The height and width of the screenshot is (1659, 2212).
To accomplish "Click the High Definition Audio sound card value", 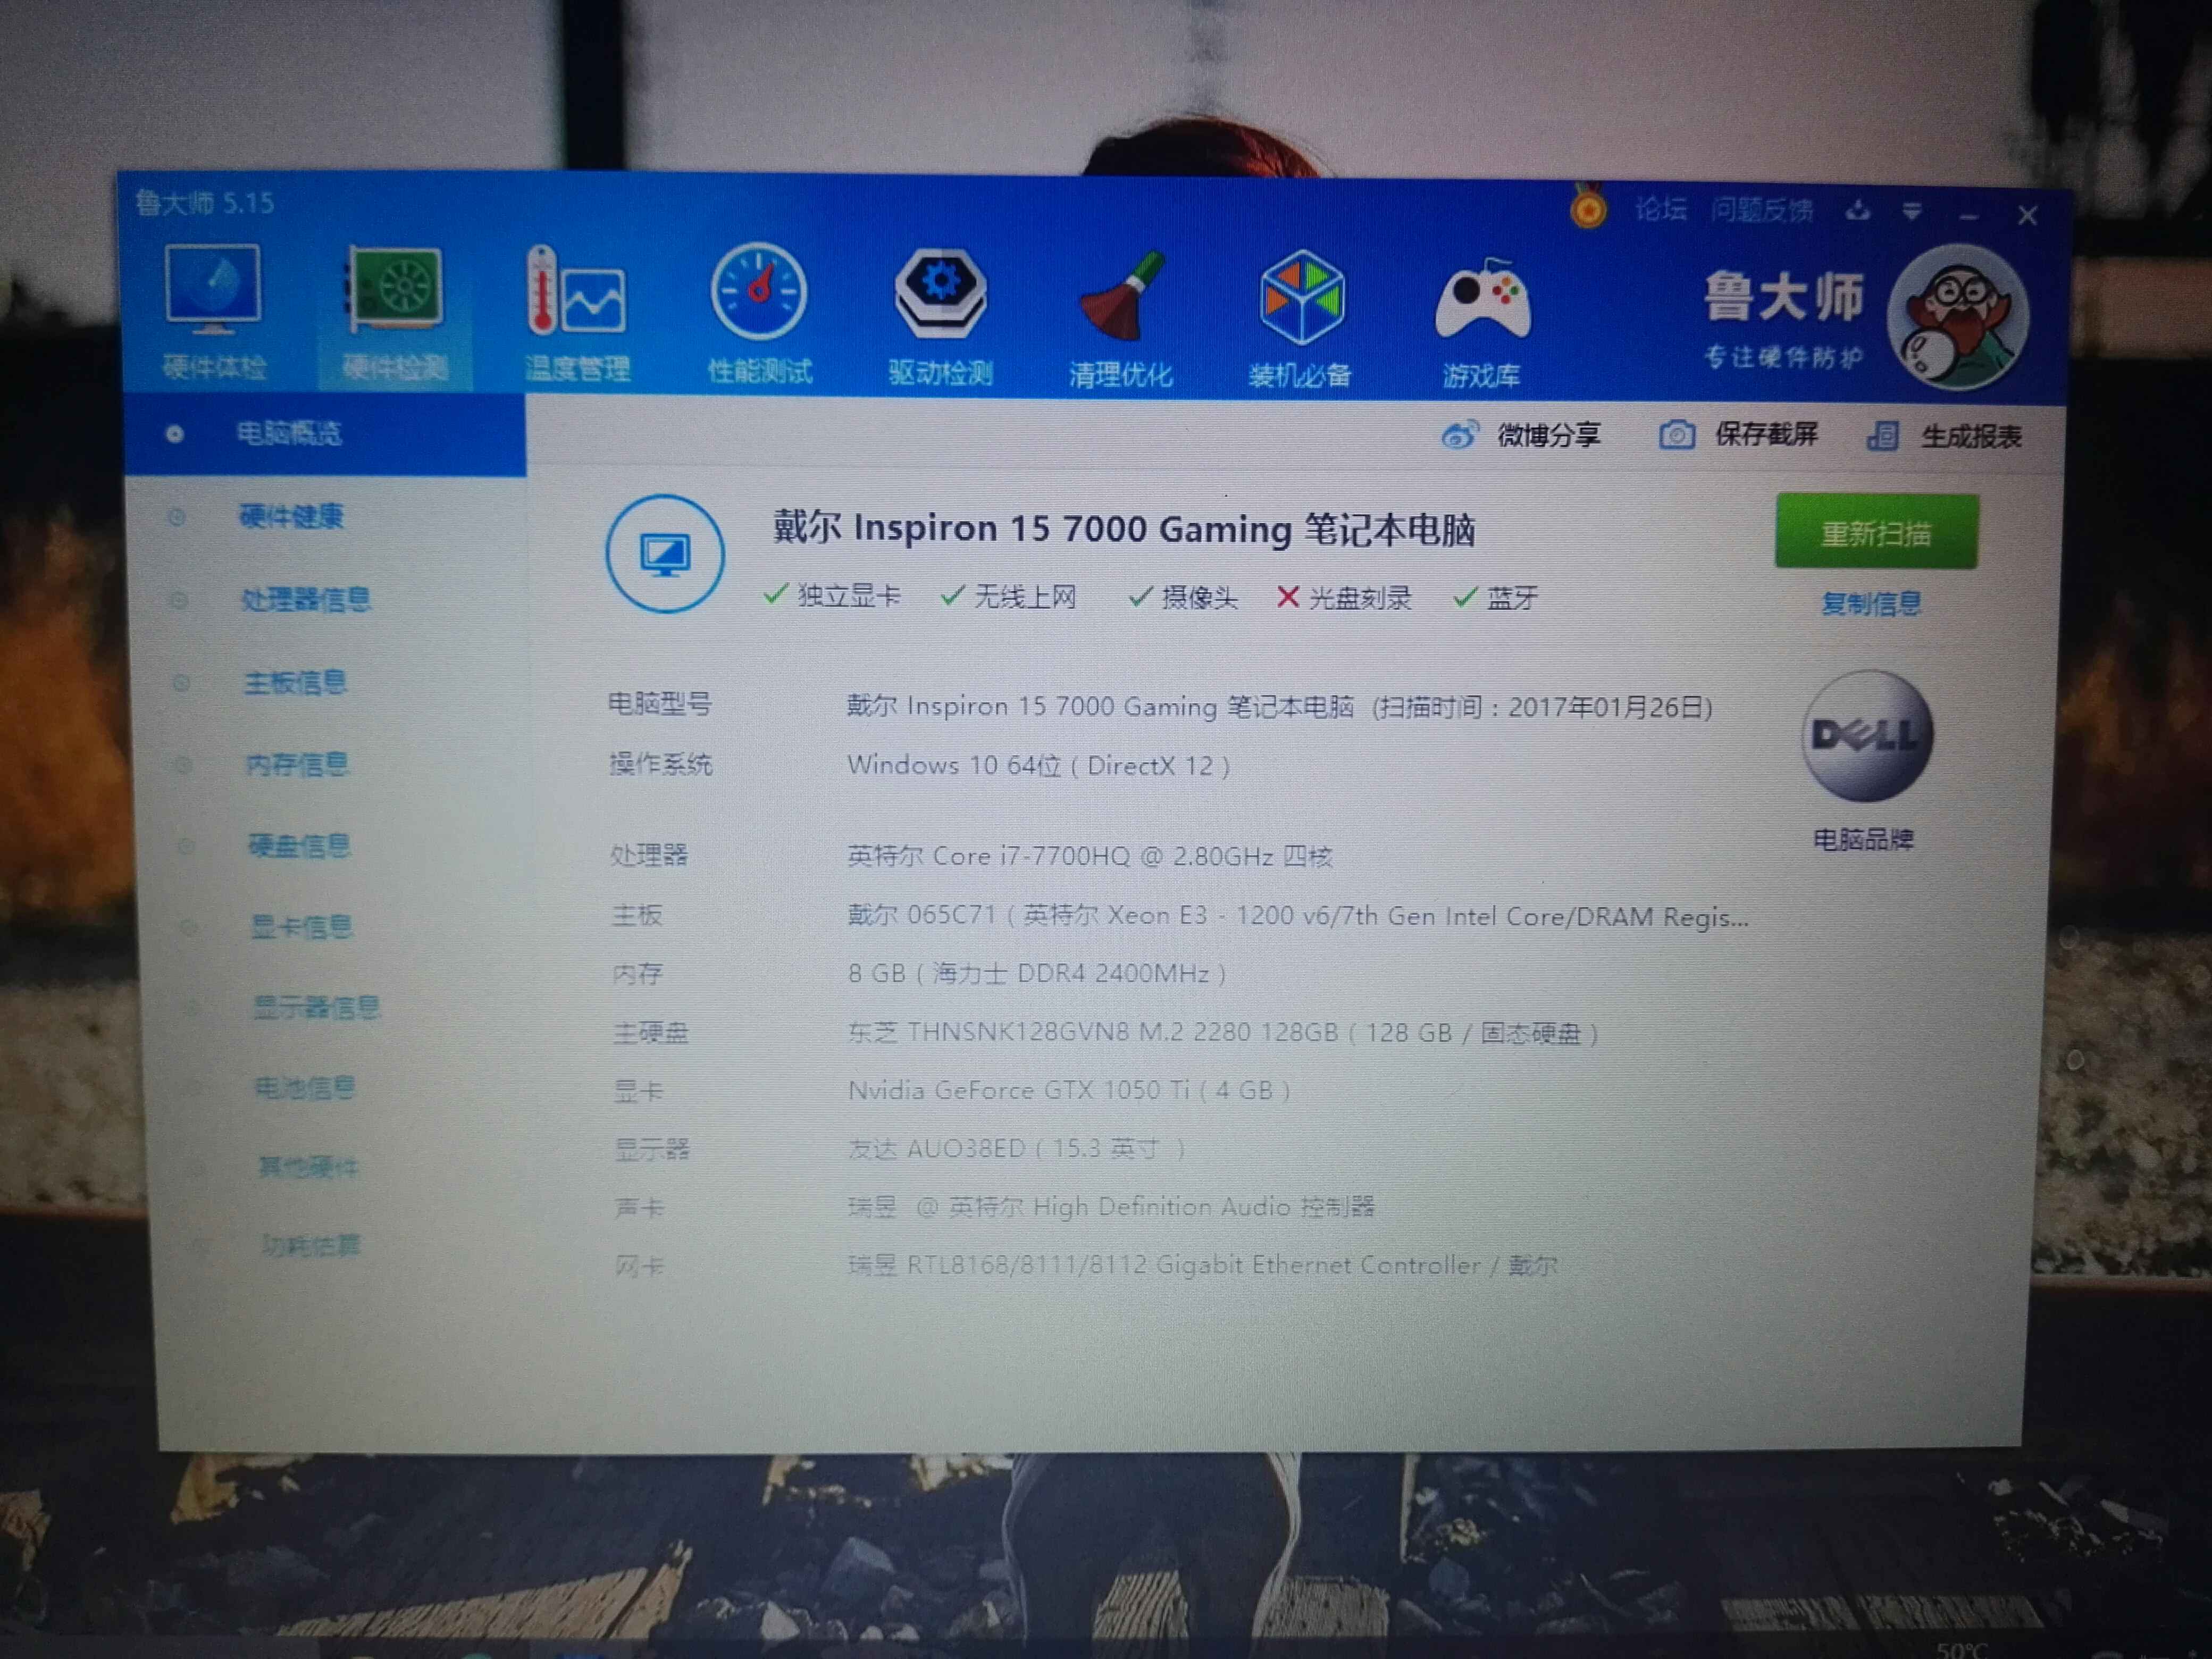I will pyautogui.click(x=1111, y=1207).
